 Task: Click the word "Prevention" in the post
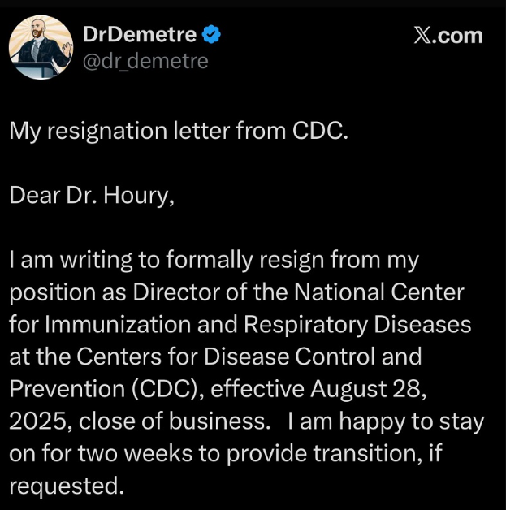(63, 389)
